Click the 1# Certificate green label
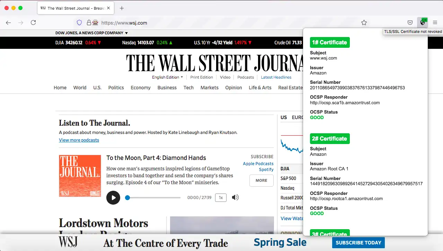Screen dimensions: 443x251 pos(330,43)
